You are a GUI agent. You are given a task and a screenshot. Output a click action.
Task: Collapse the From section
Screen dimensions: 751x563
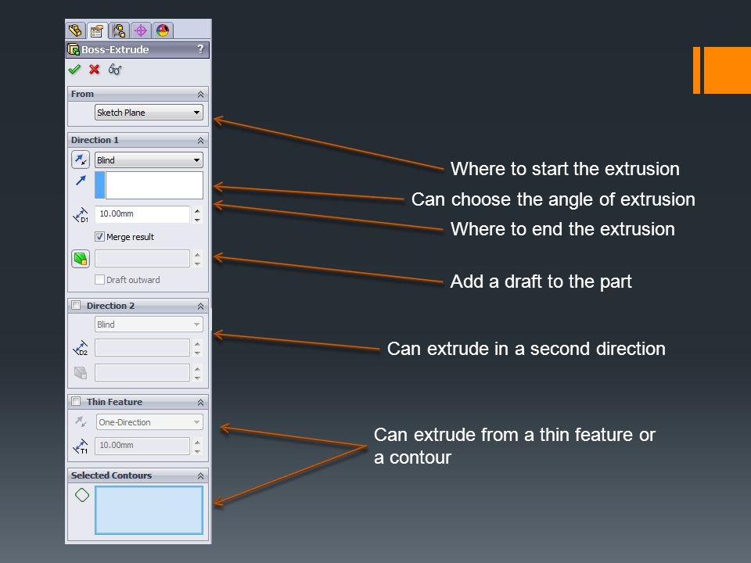click(201, 95)
